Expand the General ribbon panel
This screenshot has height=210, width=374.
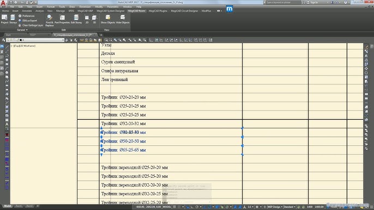(x=22, y=30)
